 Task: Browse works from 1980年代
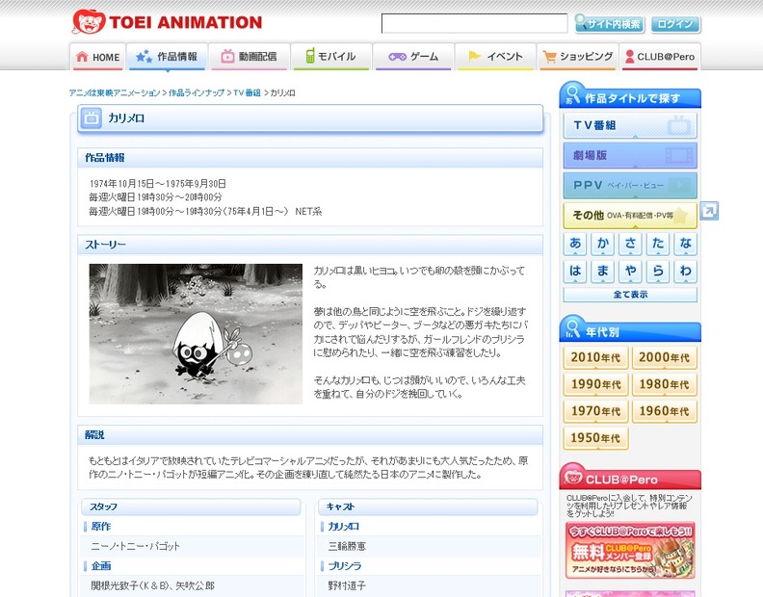click(x=664, y=384)
